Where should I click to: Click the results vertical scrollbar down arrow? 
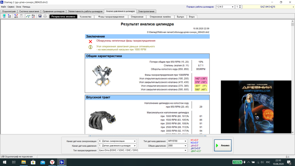293,132
